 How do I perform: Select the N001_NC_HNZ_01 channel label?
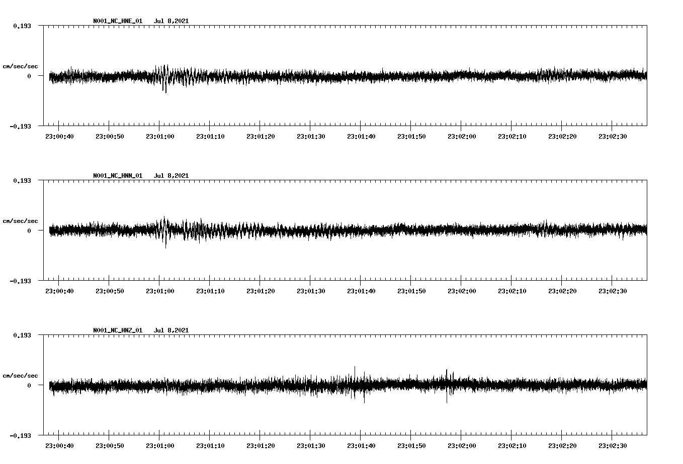click(x=117, y=330)
